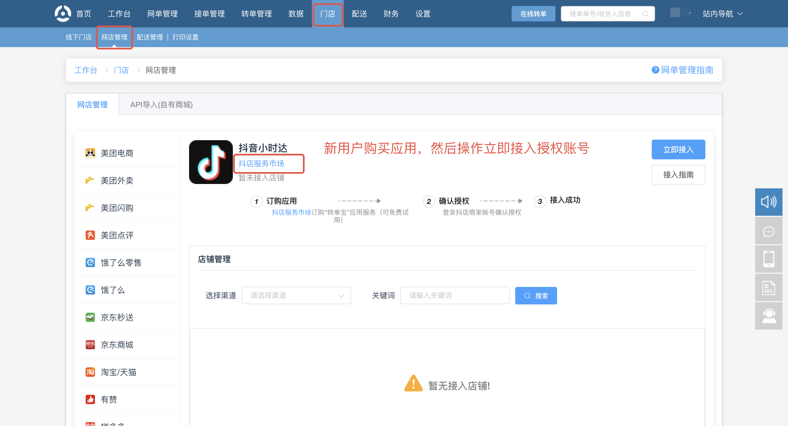Click the user avatar icon
The height and width of the screenshot is (426, 788).
pos(675,13)
